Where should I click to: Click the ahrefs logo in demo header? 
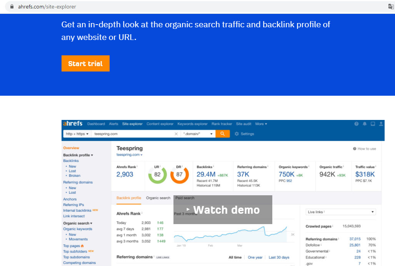point(73,123)
